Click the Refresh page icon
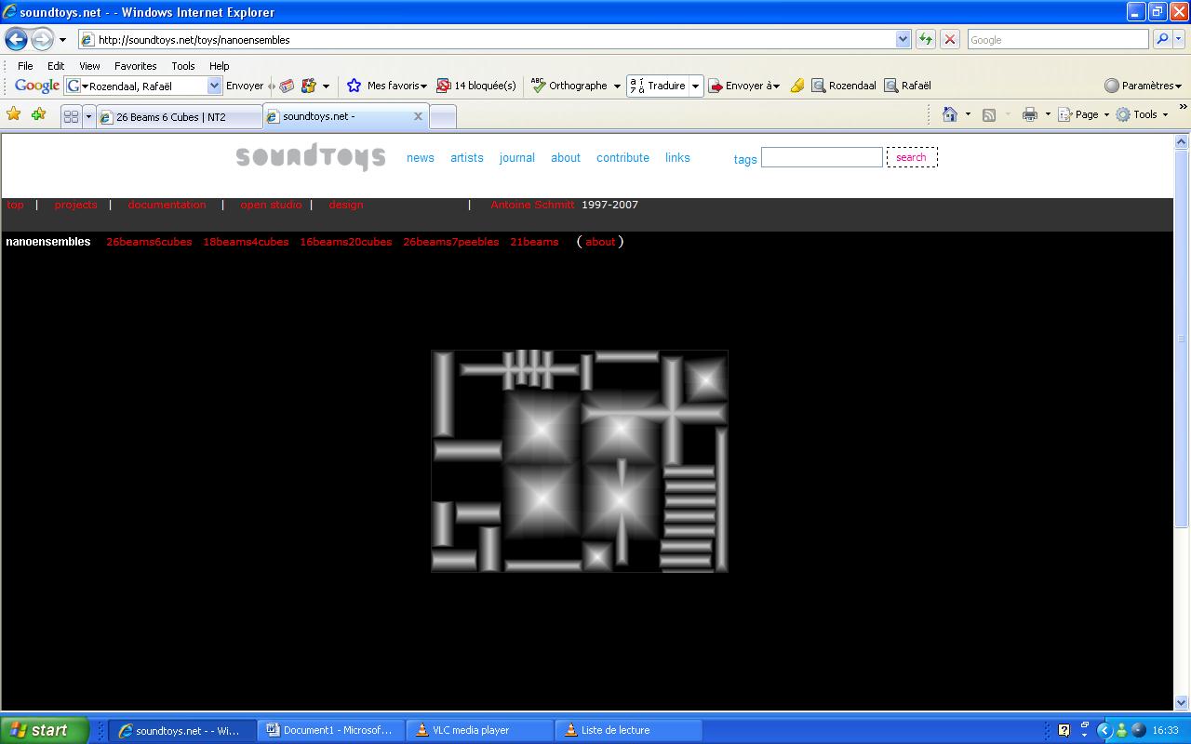Image resolution: width=1191 pixels, height=744 pixels. 925,39
